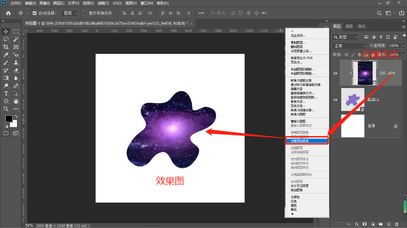Select the History Brush tool
The width and height of the screenshot is (407, 228).
[6, 70]
